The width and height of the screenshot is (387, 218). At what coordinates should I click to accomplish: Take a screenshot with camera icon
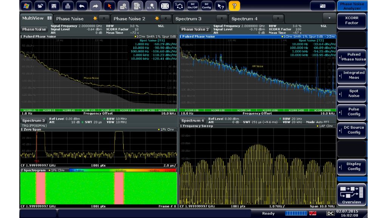322,6
